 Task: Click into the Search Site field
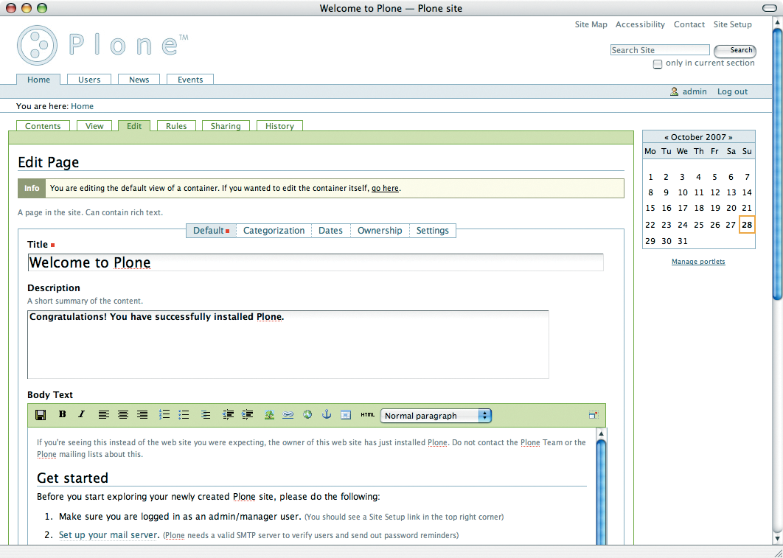[x=660, y=50]
